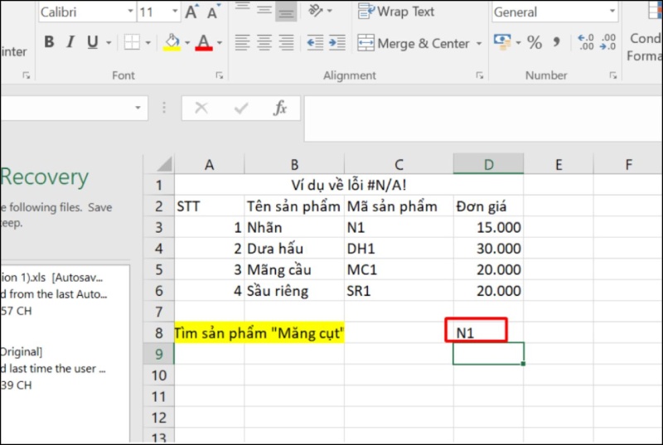
Task: Select cell 'Tên sản phẩm'
Action: (294, 206)
